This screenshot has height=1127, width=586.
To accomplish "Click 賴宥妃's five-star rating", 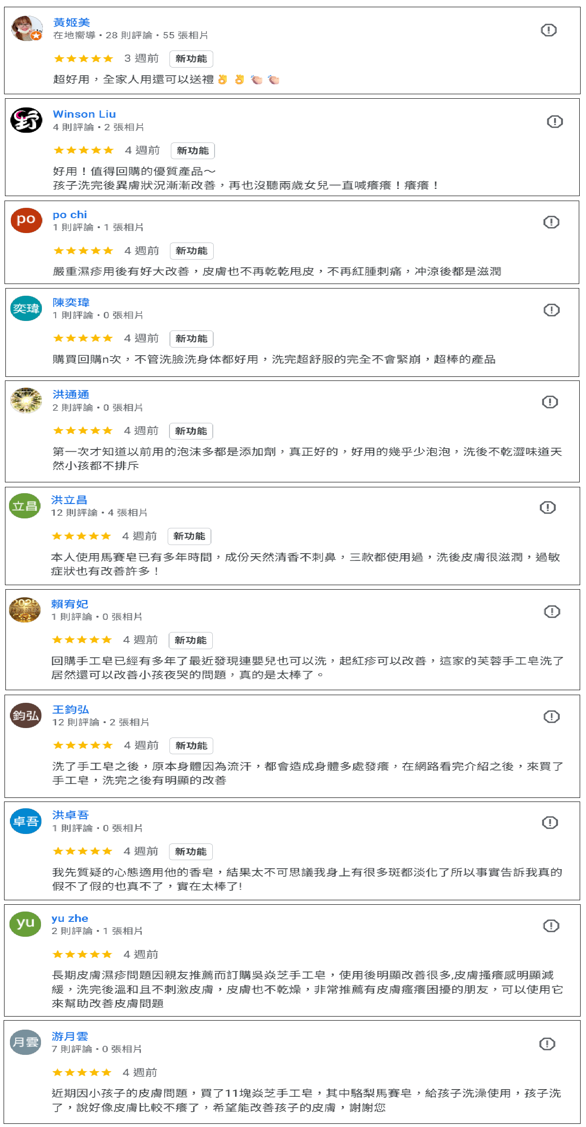I will coord(82,640).
